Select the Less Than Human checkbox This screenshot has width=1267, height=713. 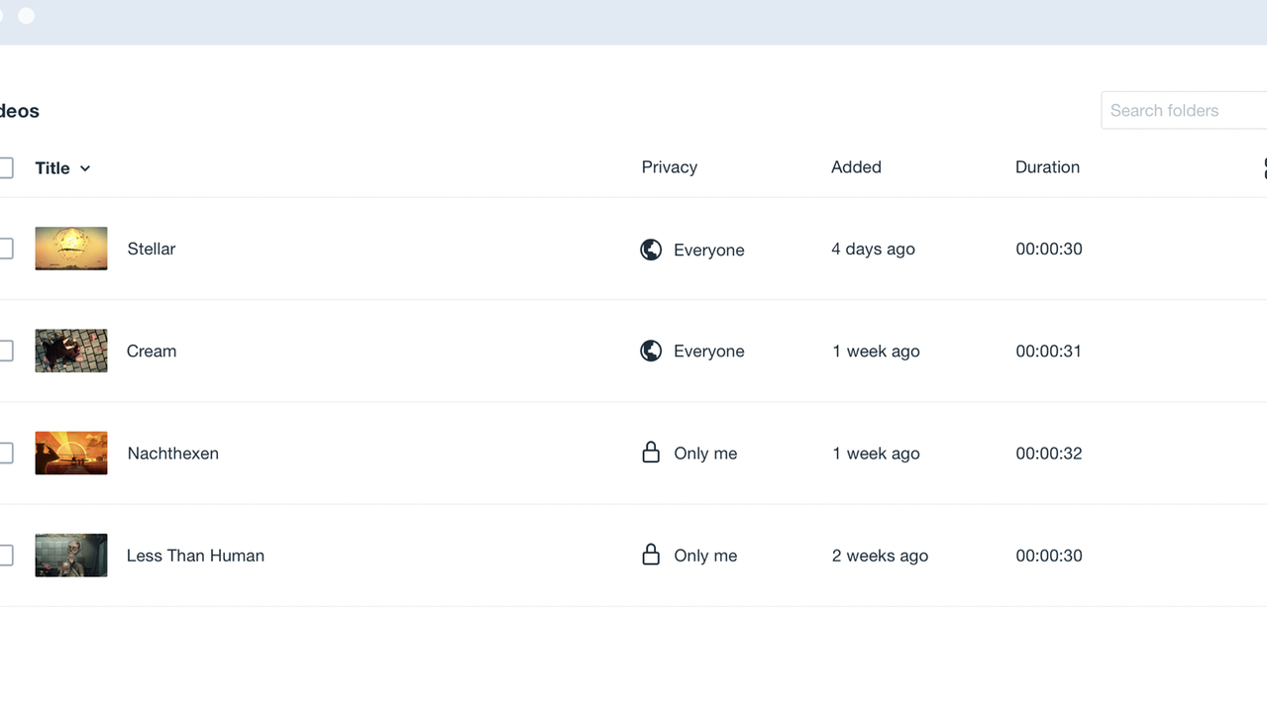5,556
